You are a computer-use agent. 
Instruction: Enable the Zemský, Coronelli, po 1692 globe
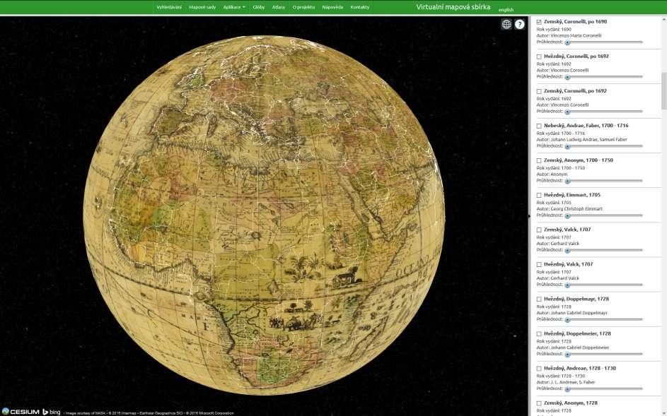click(539, 91)
